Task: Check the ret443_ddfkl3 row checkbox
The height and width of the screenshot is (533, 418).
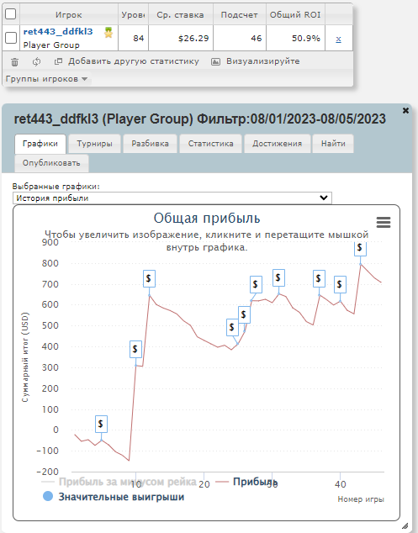Action: click(x=11, y=38)
